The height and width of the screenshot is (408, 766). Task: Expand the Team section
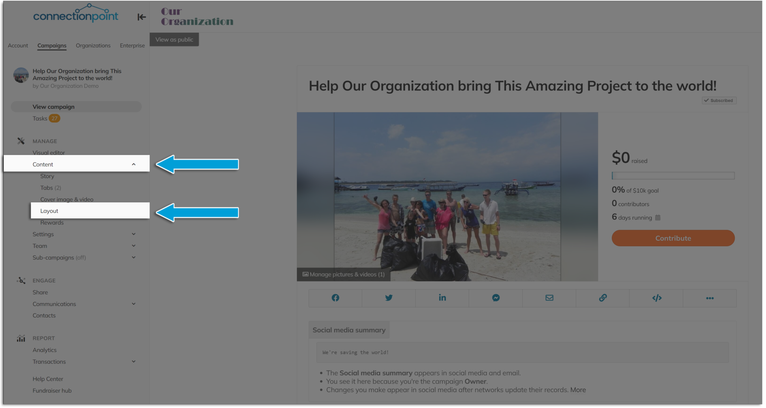[x=134, y=246]
